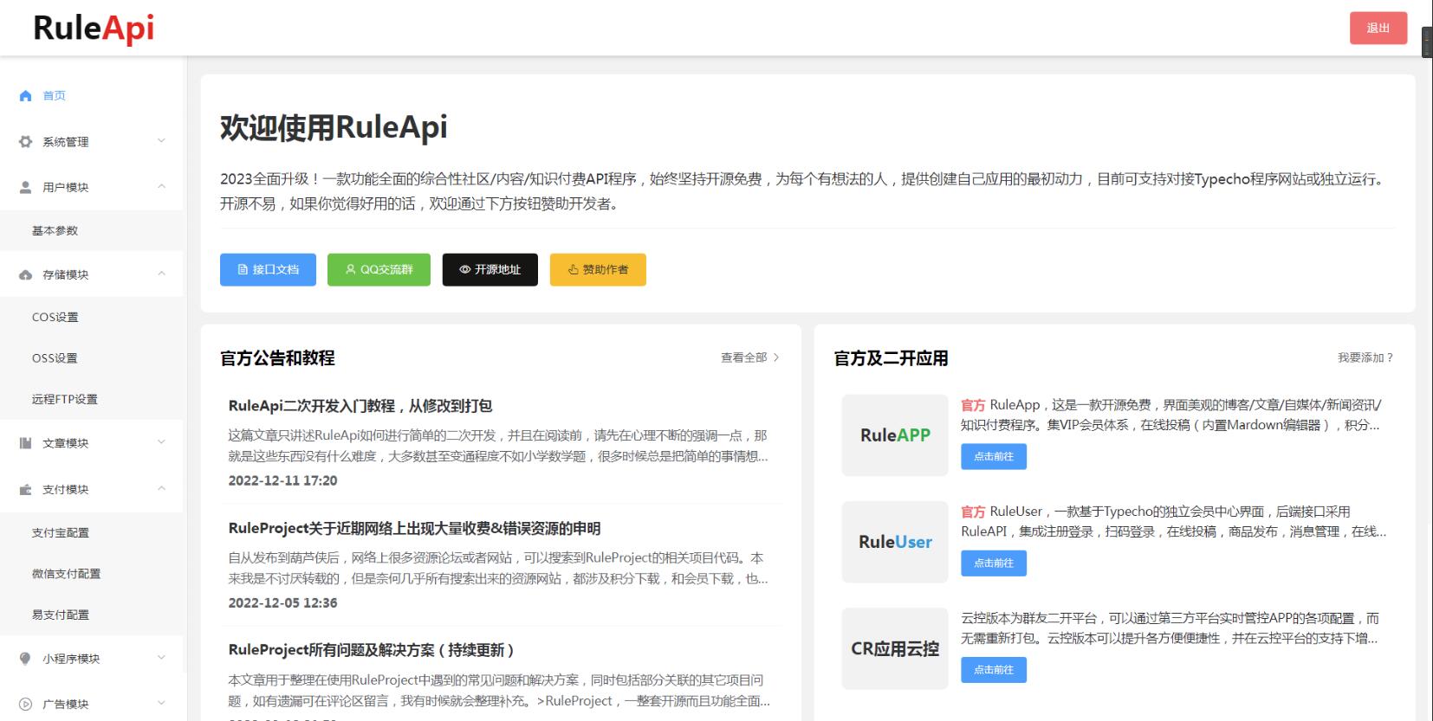Click the RuleAPP logo thumbnail

895,435
